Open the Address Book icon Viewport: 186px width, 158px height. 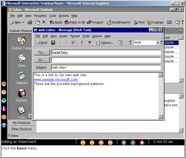pyautogui.click(x=169, y=22)
